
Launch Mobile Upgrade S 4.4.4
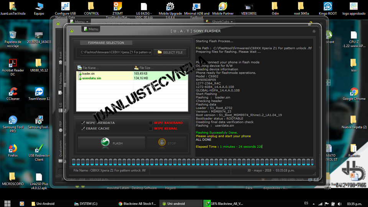point(170,10)
